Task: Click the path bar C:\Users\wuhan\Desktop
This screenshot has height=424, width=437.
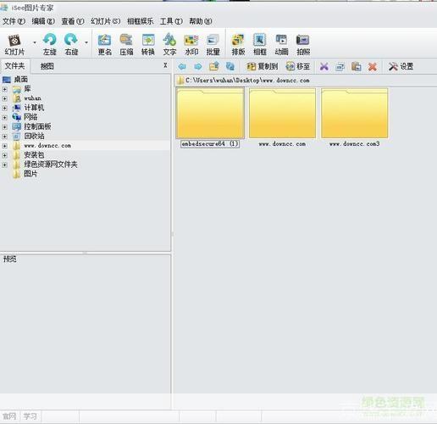Action: 306,81
